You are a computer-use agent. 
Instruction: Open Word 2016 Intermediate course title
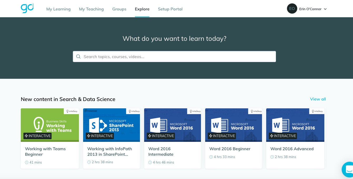pyautogui.click(x=161, y=152)
